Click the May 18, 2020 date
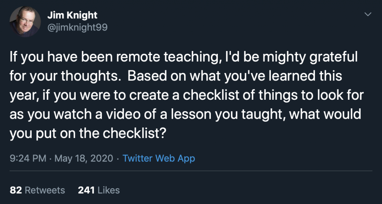Image resolution: width=382 pixels, height=204 pixels. click(84, 159)
